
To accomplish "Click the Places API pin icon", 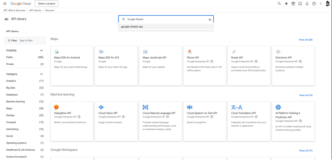I will [189, 52].
